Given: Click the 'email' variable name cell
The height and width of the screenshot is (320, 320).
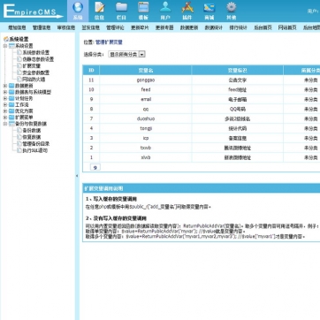Looking at the screenshot, I should 146,99.
